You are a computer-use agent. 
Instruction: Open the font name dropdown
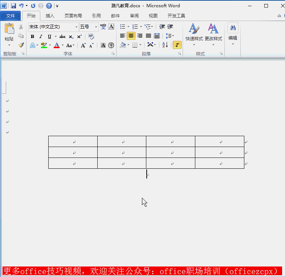[x=76, y=27]
